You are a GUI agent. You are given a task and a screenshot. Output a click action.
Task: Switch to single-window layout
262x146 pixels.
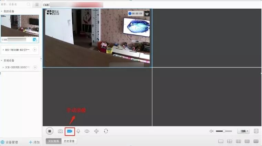tap(221, 141)
